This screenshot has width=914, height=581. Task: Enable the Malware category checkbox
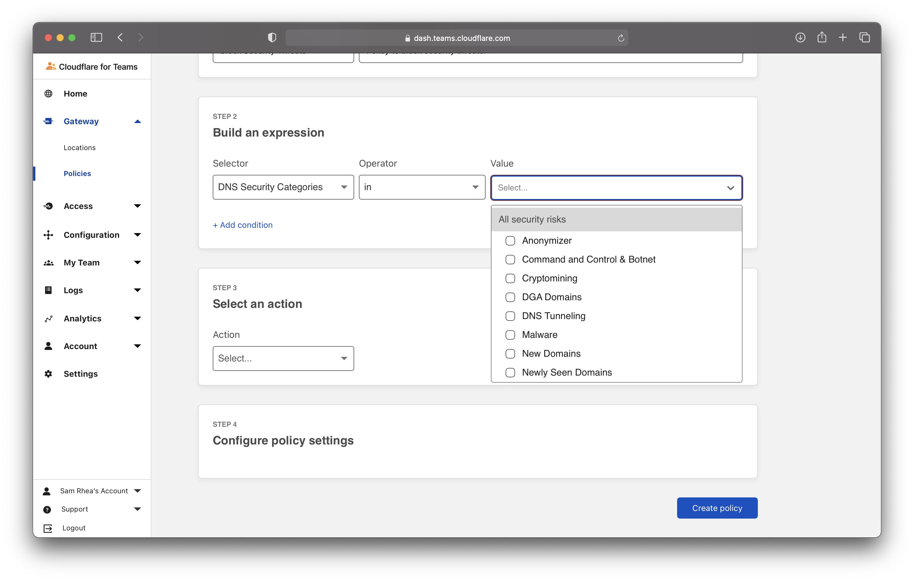pos(510,335)
